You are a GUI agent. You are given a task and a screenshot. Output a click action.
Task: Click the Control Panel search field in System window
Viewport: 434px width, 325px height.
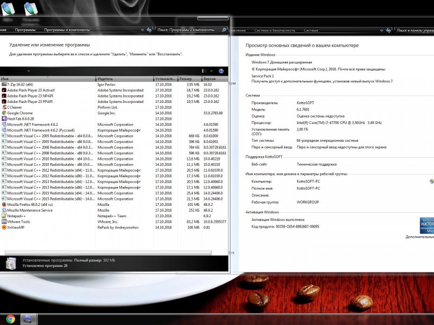click(x=414, y=30)
